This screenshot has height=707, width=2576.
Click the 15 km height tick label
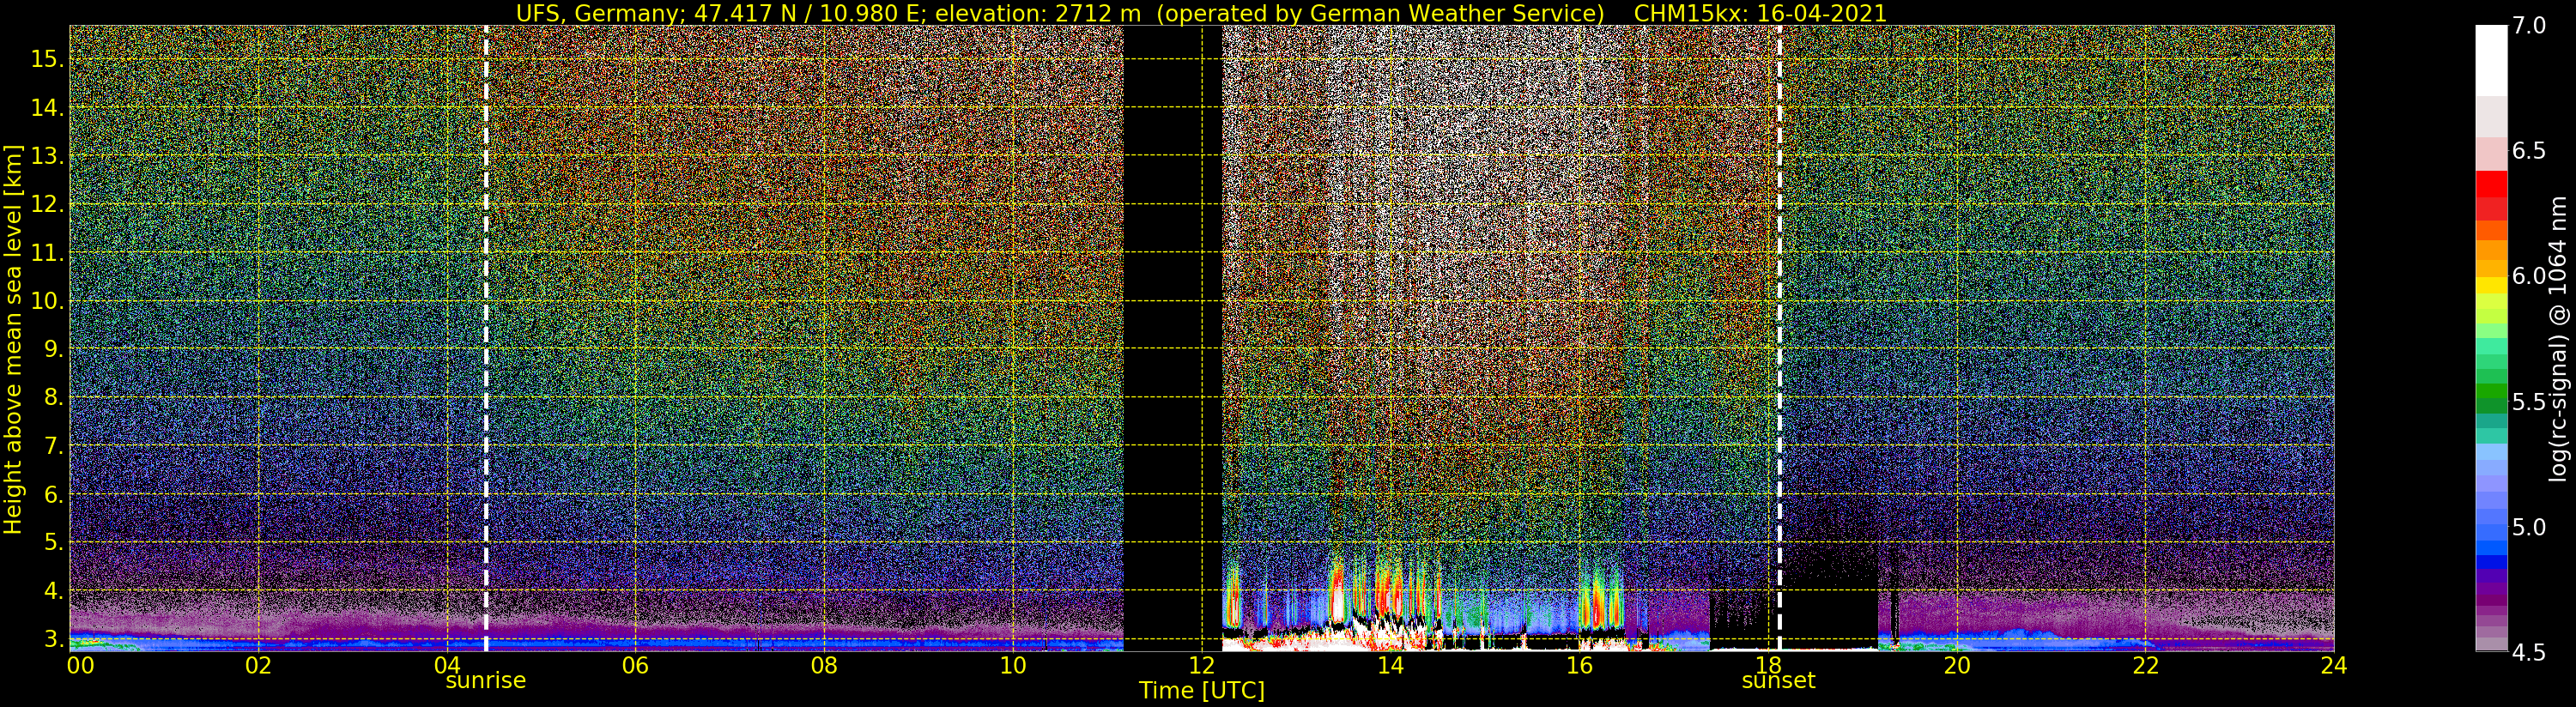(47, 59)
